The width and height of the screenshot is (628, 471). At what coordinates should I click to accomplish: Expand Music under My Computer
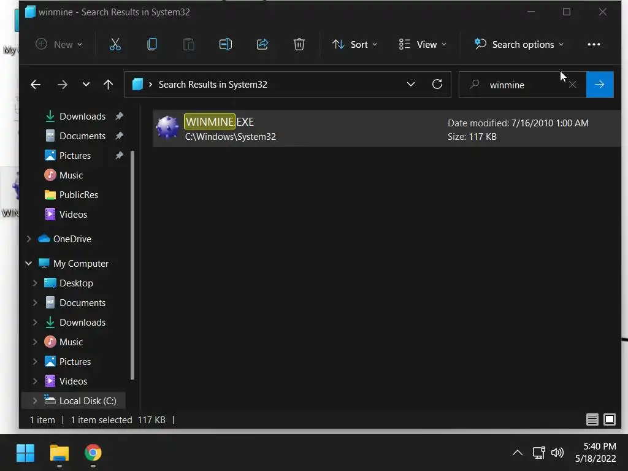(35, 342)
